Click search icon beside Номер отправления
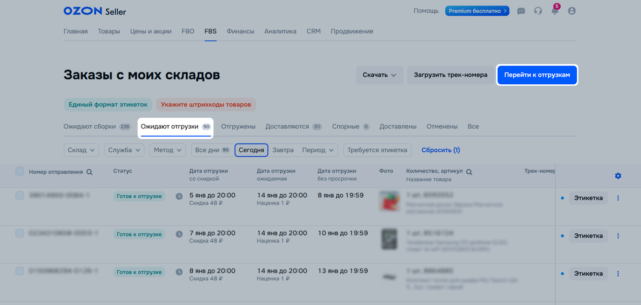The height and width of the screenshot is (305, 641). 89,172
